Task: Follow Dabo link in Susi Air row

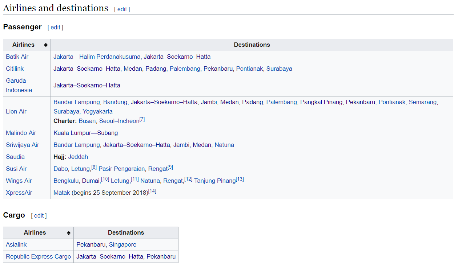Action: coord(61,169)
